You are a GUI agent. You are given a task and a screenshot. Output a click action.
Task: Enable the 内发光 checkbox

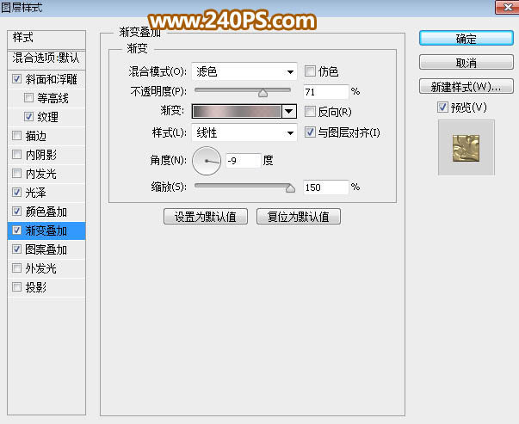tap(16, 174)
